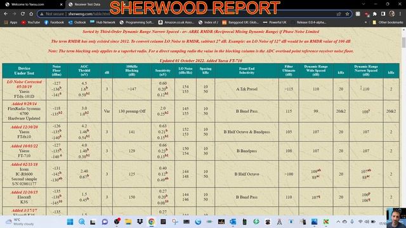
Task: Open the tab search dropdown chevron
Action: pyautogui.click(x=363, y=4)
